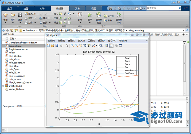Viewport: 191px width, 134px height.
Task: Select ComplexRefractiveIndex.m in the file list
Action: [x=24, y=43]
